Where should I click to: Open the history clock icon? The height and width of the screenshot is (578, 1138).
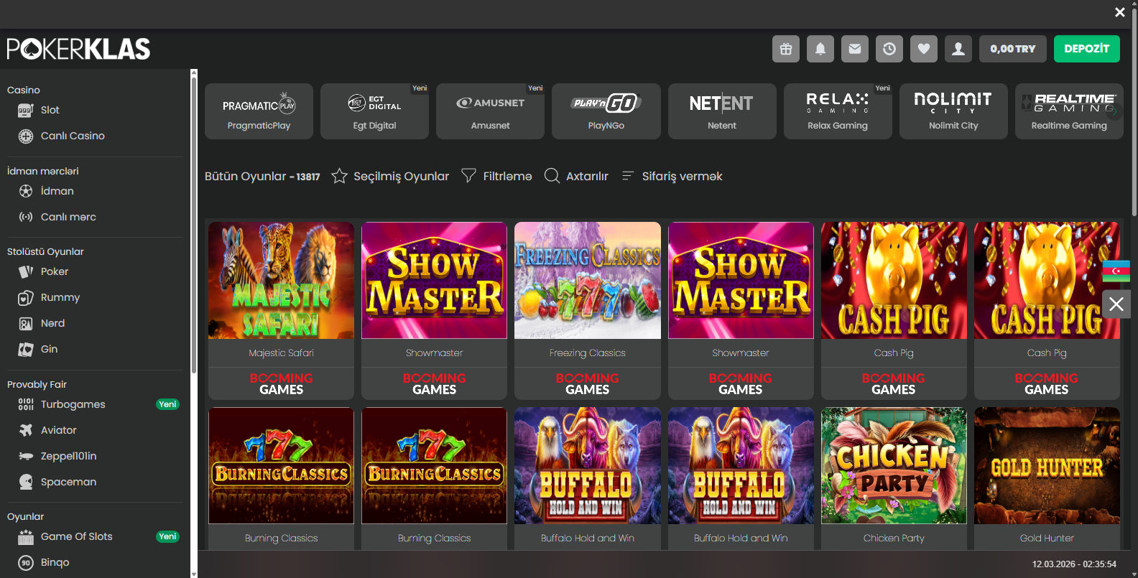(889, 49)
